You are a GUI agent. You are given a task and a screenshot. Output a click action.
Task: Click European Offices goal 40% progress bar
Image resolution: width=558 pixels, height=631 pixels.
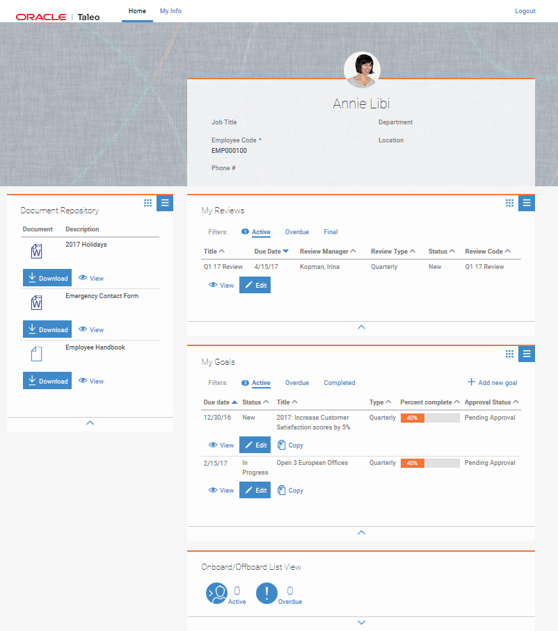coord(430,464)
